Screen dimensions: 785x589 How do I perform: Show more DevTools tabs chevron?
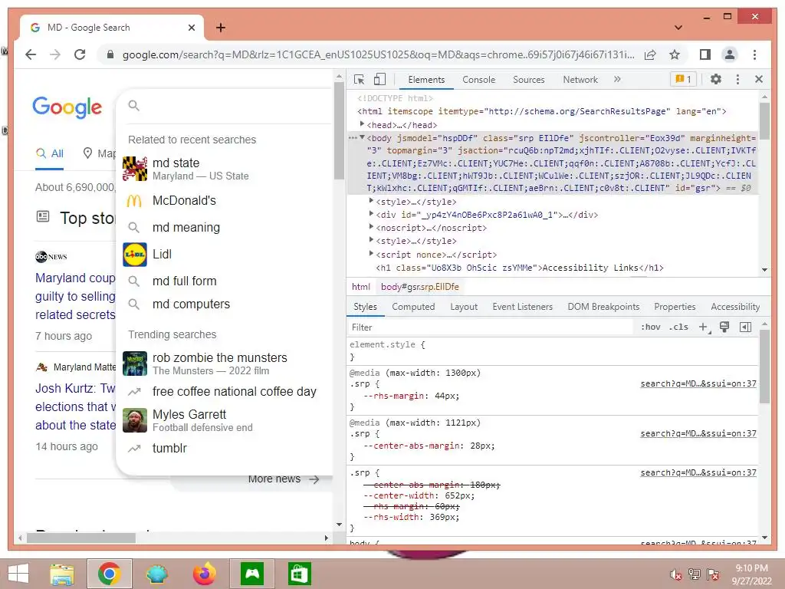click(x=617, y=79)
